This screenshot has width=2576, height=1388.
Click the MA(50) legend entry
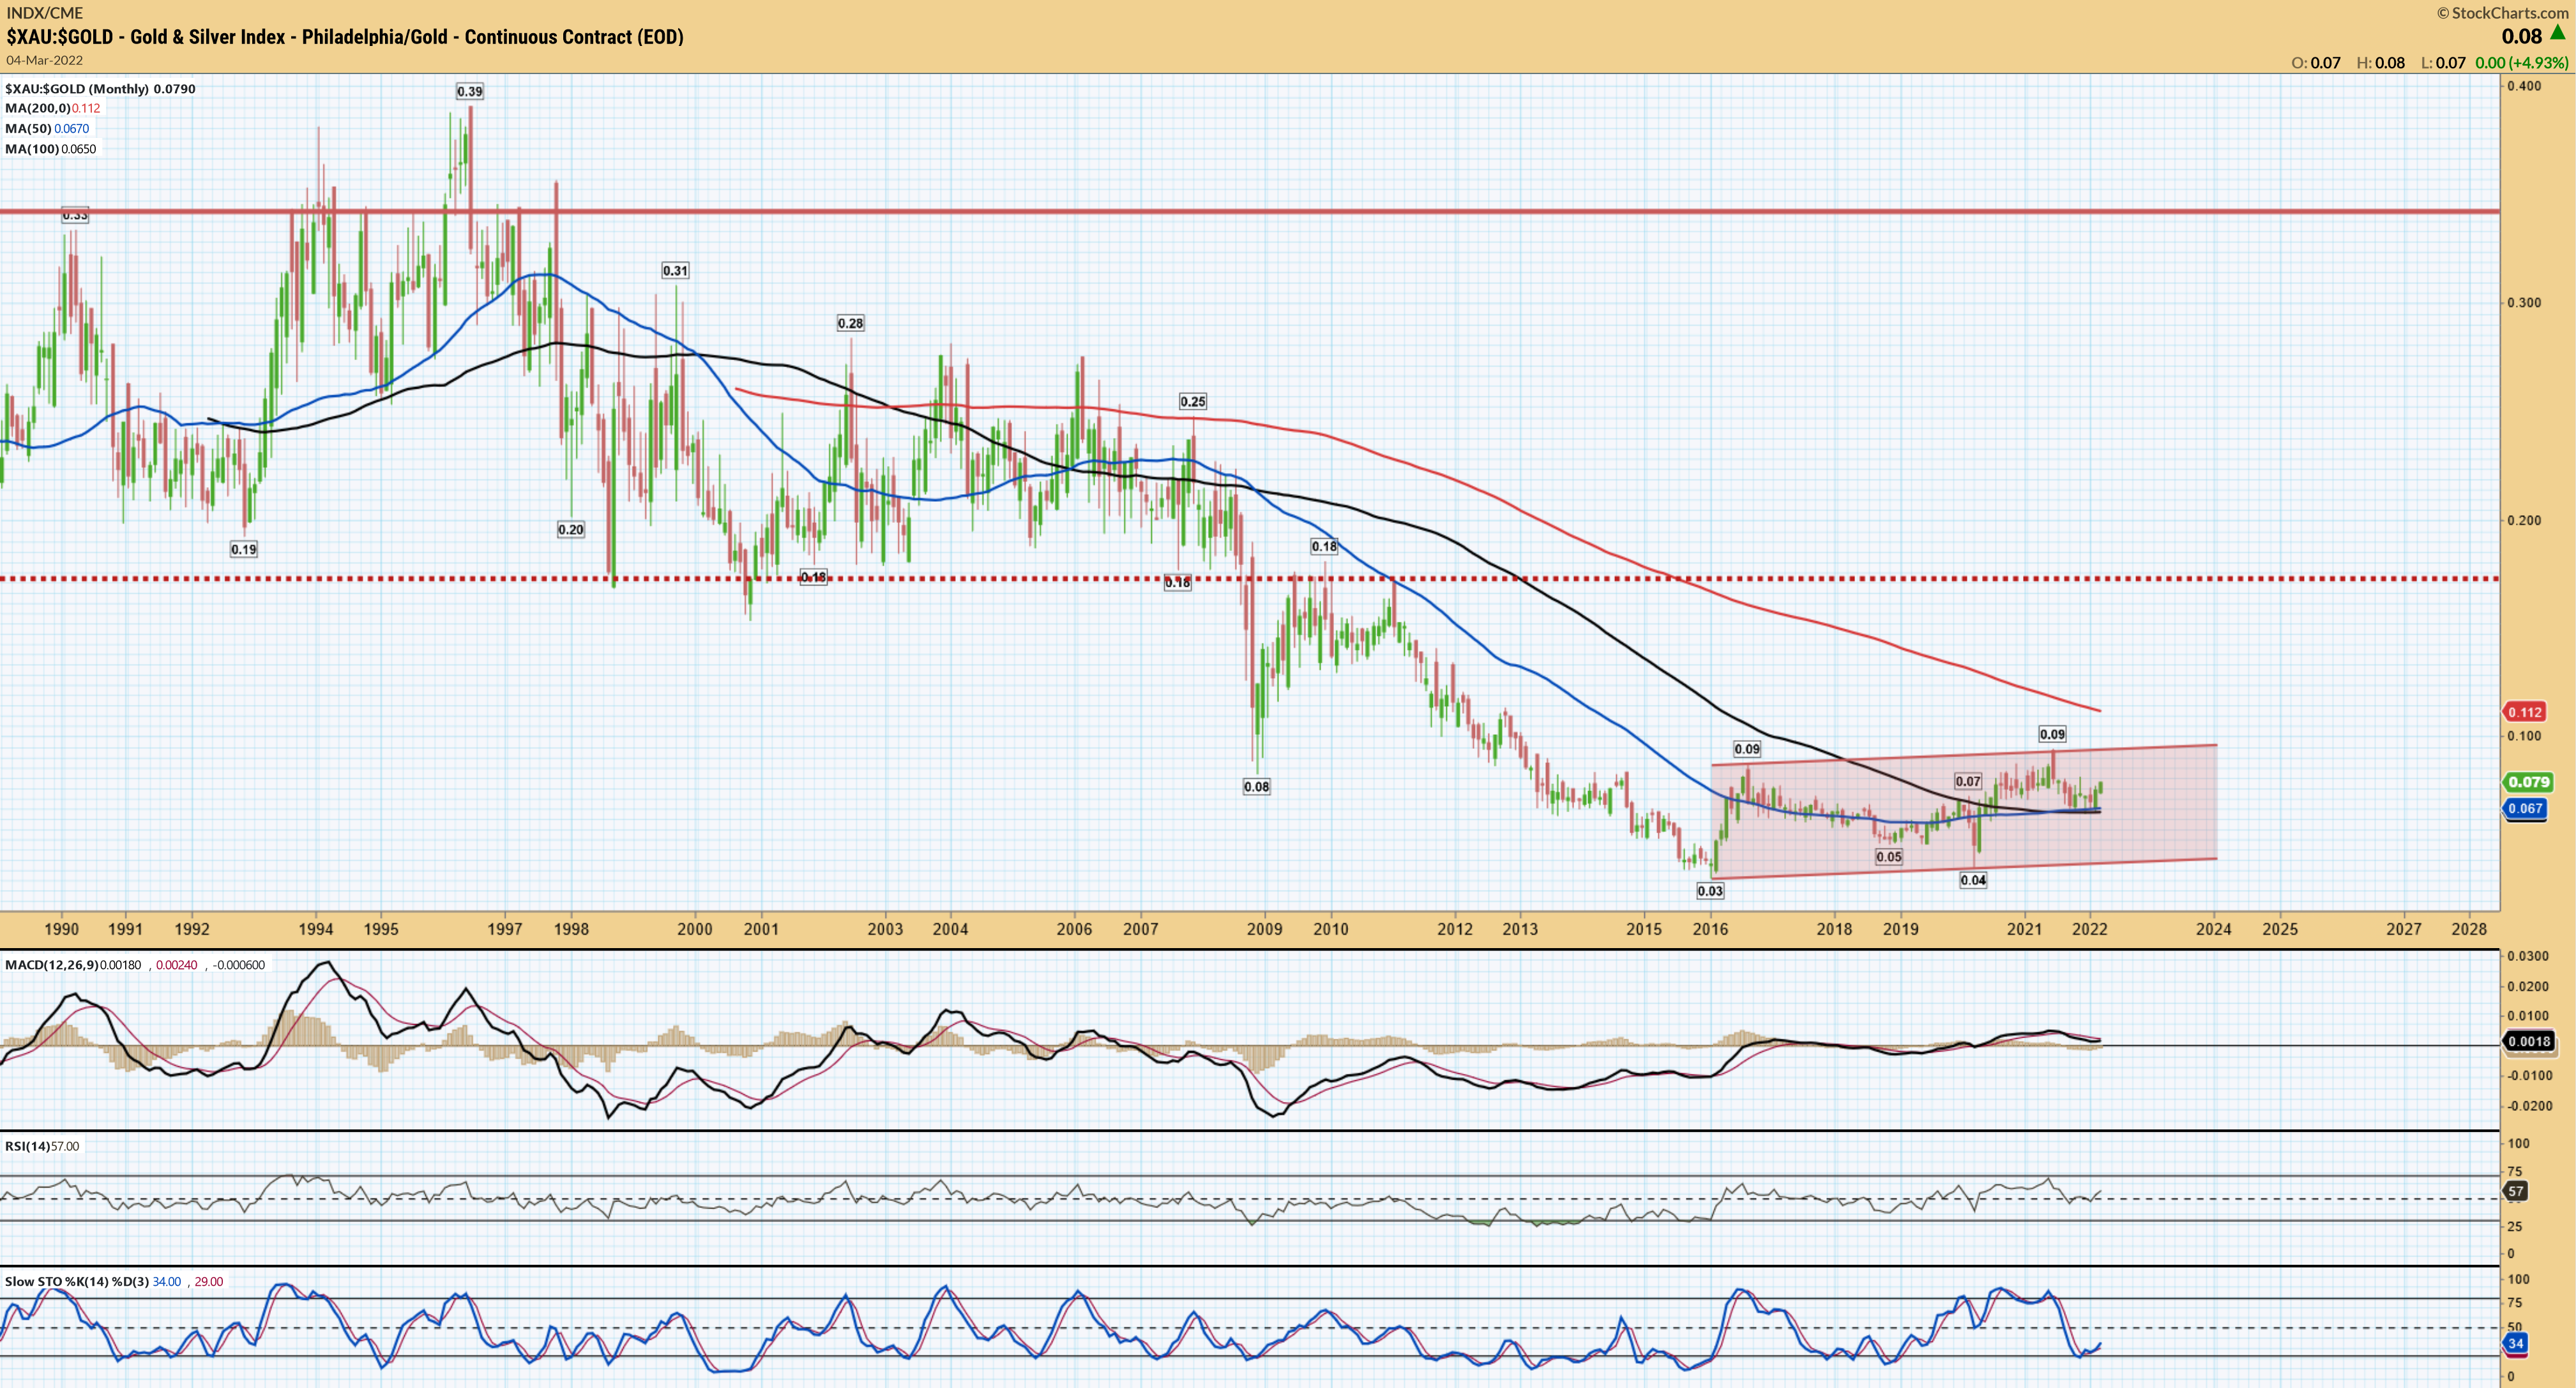[x=47, y=128]
